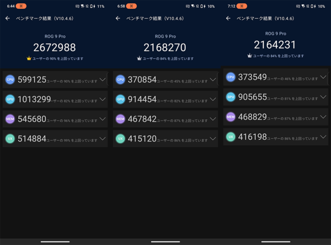
Task: Tap back arrow in 2168270 score screen
Action: tap(118, 18)
